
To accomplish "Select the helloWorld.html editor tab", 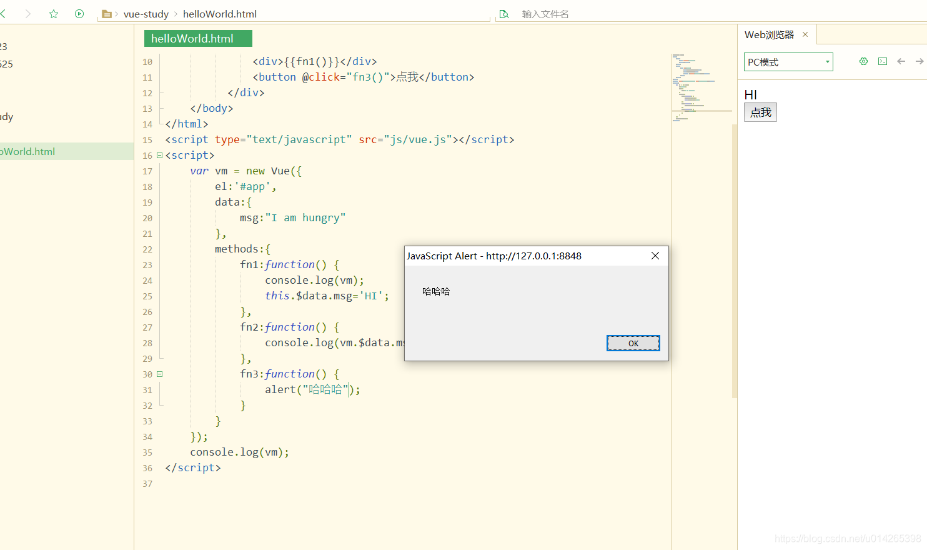I will pyautogui.click(x=198, y=38).
